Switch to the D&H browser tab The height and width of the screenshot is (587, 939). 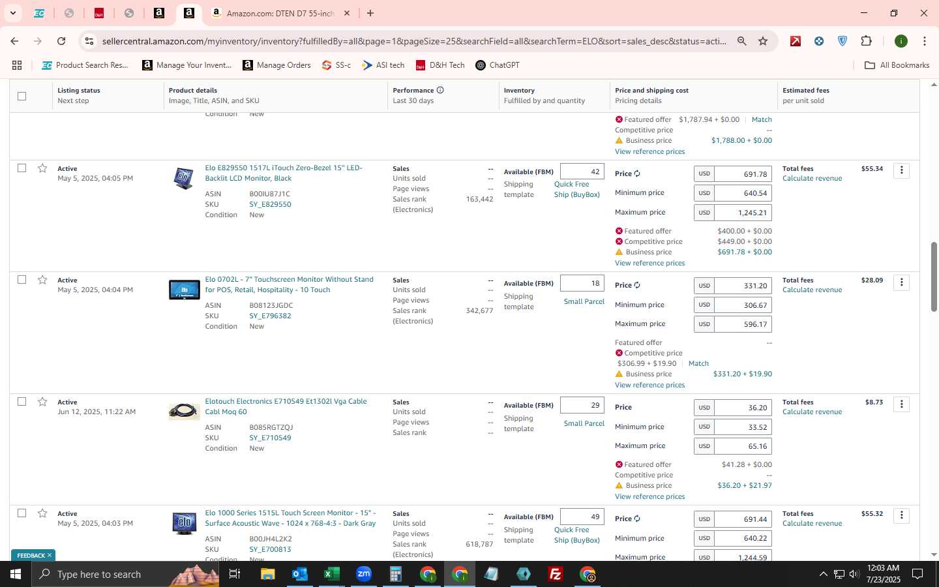tap(99, 13)
